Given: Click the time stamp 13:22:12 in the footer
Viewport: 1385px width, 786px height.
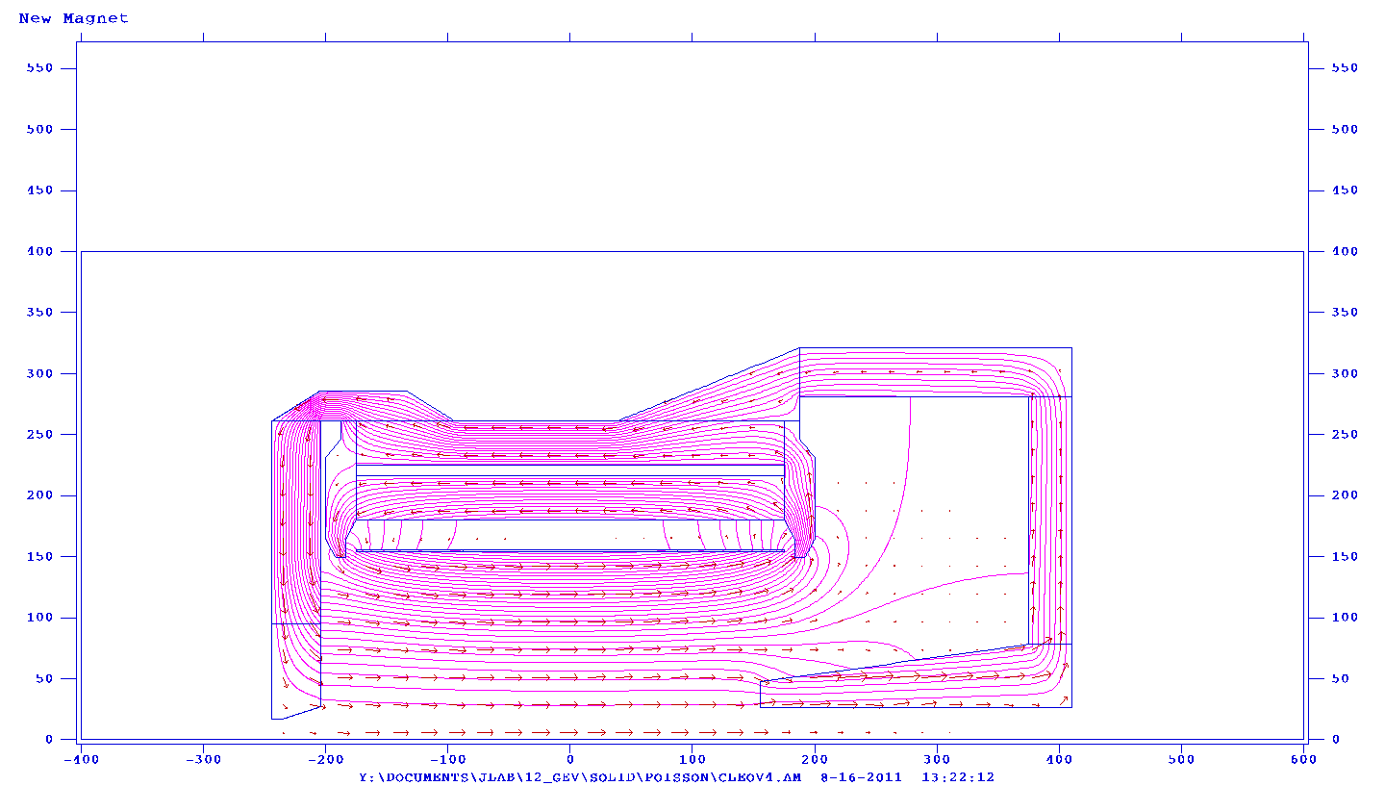Looking at the screenshot, I should [958, 776].
